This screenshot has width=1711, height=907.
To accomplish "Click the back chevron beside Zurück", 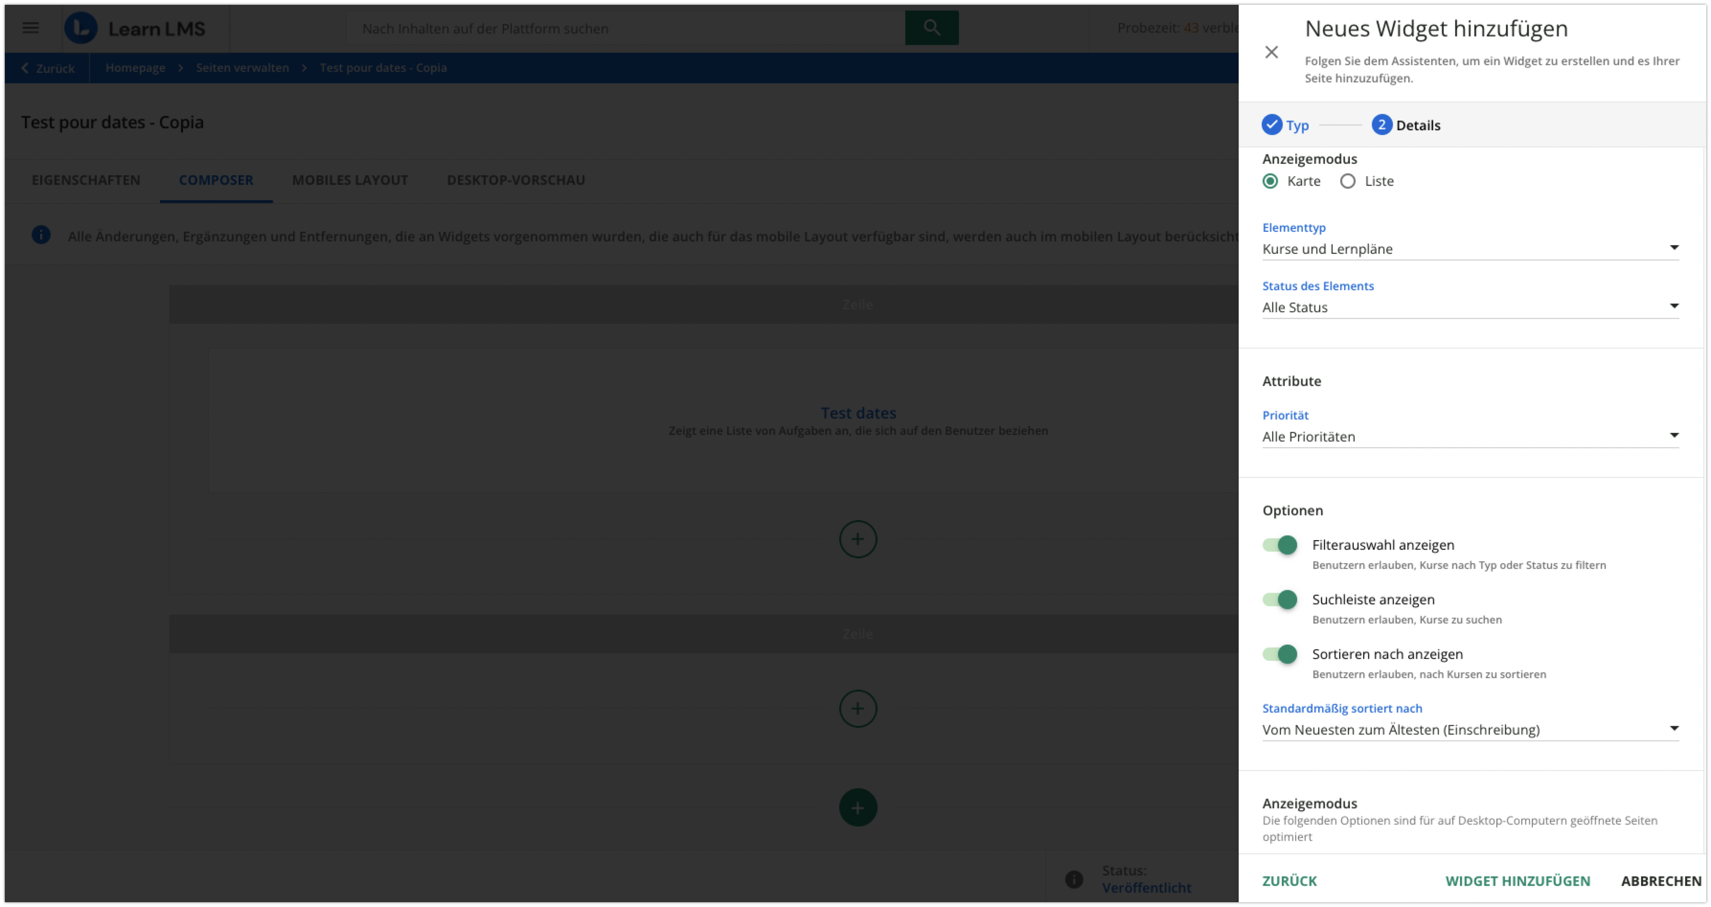I will (25, 68).
